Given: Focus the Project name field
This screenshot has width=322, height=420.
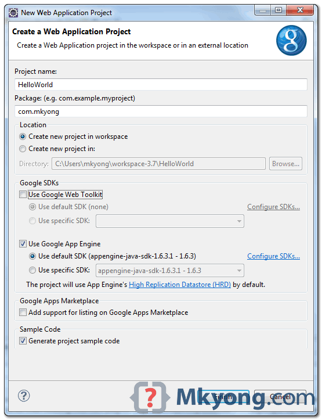Looking at the screenshot, I should pyautogui.click(x=161, y=85).
